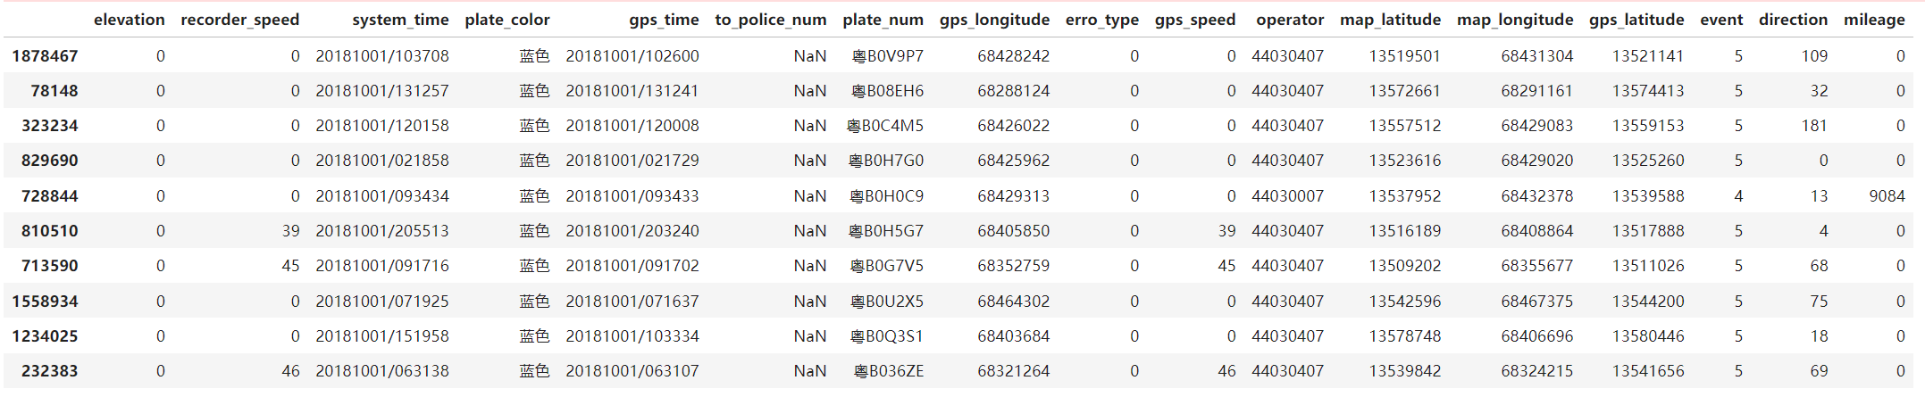This screenshot has width=1925, height=397.
Task: Click map_latitude value 13572661
Action: pos(1404,91)
